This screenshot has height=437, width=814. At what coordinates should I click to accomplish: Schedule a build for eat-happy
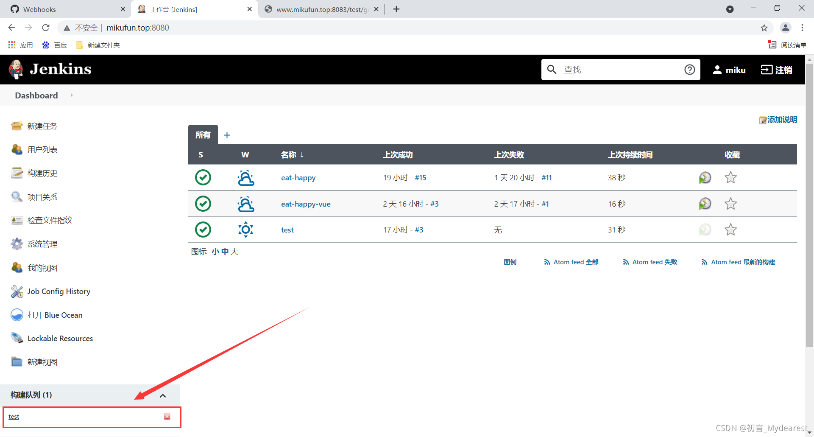[x=705, y=177]
